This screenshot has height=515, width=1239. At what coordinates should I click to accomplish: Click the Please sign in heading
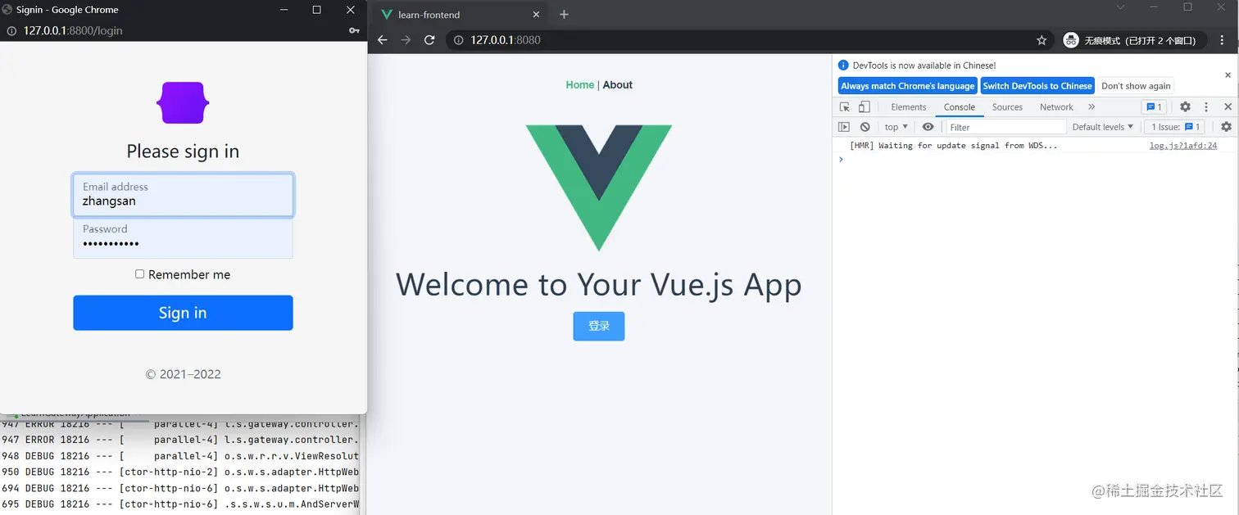coord(183,151)
